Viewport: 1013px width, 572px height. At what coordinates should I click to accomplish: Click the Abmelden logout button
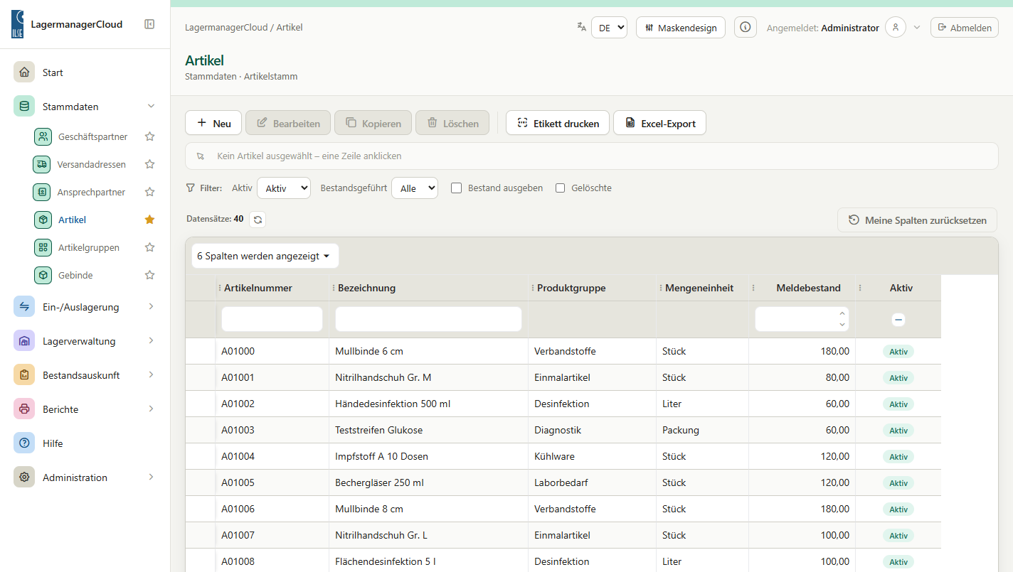coord(965,28)
